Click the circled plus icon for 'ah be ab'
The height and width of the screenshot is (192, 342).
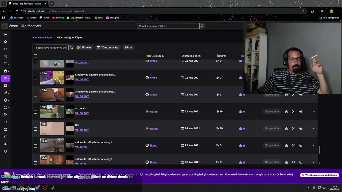(301, 111)
